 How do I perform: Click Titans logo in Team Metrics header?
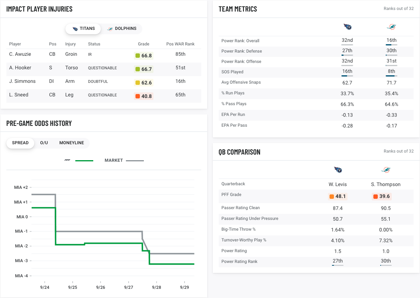347,27
